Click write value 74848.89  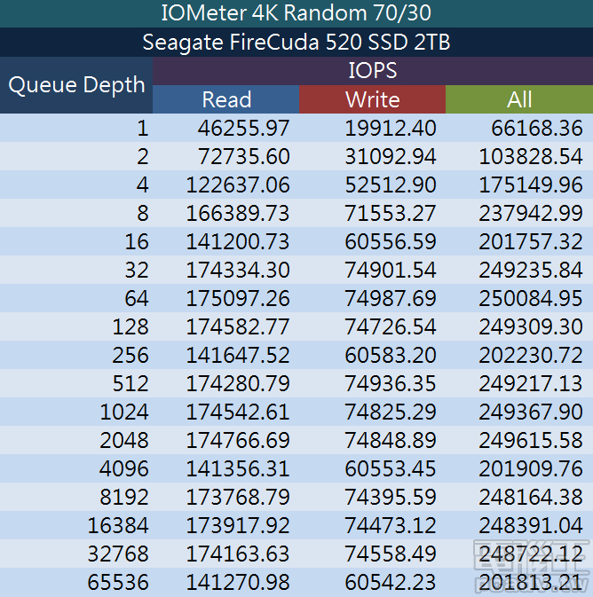(x=391, y=440)
